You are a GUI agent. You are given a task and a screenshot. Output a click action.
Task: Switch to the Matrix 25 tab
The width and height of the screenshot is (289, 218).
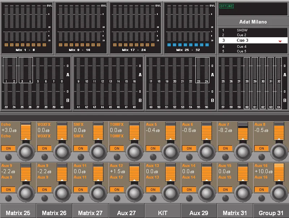click(x=18, y=211)
